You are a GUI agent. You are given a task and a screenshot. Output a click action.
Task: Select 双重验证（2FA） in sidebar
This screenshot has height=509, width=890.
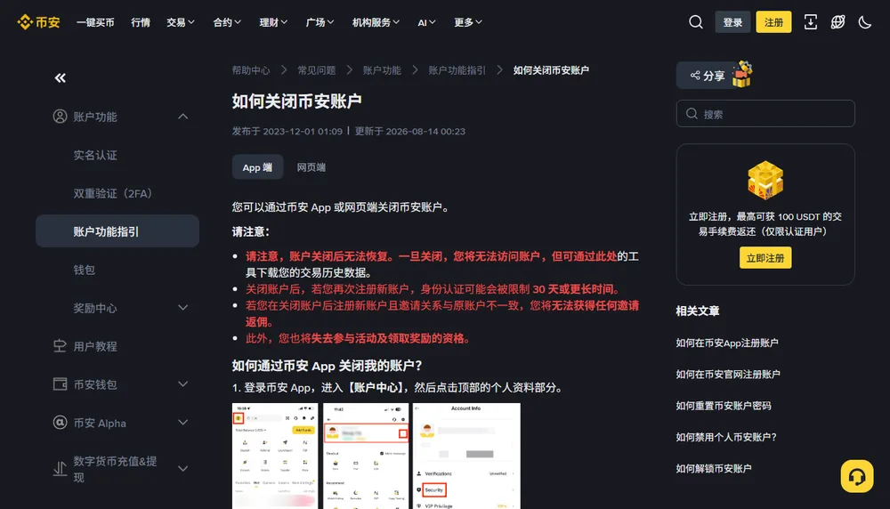(113, 193)
